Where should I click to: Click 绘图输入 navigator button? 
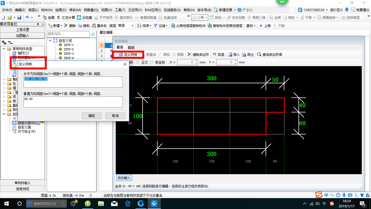click(x=23, y=36)
